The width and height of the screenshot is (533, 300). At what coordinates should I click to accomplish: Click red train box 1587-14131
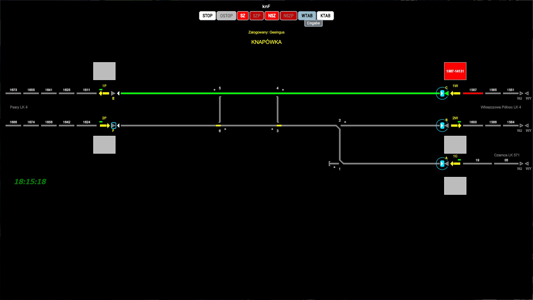[455, 71]
